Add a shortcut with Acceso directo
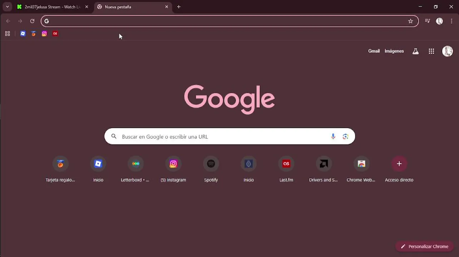 (399, 170)
